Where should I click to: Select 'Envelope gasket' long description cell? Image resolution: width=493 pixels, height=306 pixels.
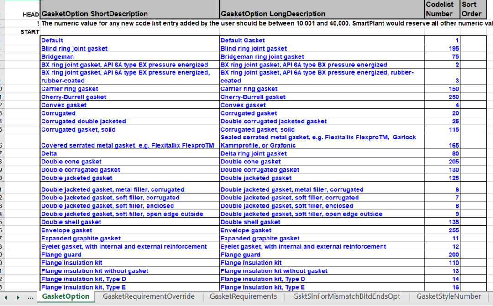(322, 230)
